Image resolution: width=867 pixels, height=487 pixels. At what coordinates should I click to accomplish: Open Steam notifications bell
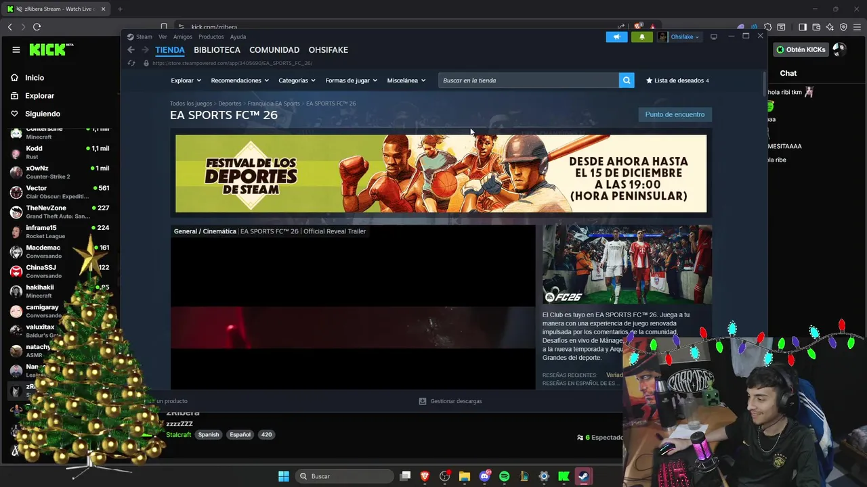[x=642, y=37]
